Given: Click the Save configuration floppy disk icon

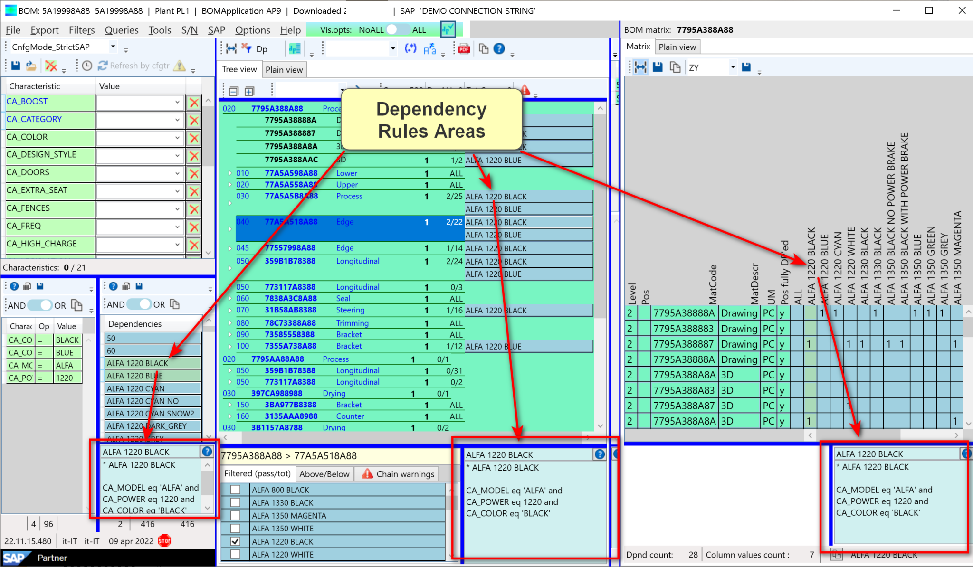Looking at the screenshot, I should point(15,66).
